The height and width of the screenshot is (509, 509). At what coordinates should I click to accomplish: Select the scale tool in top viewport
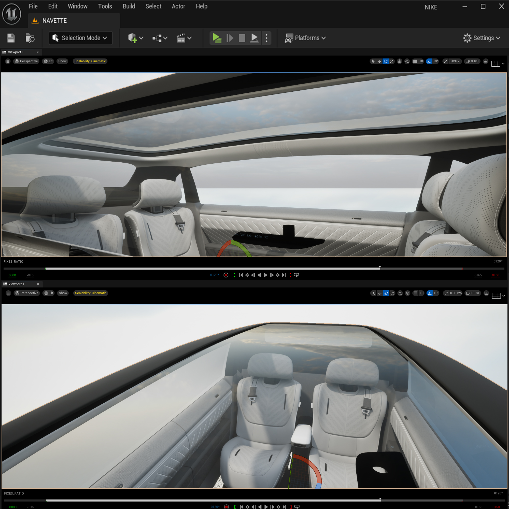(392, 61)
